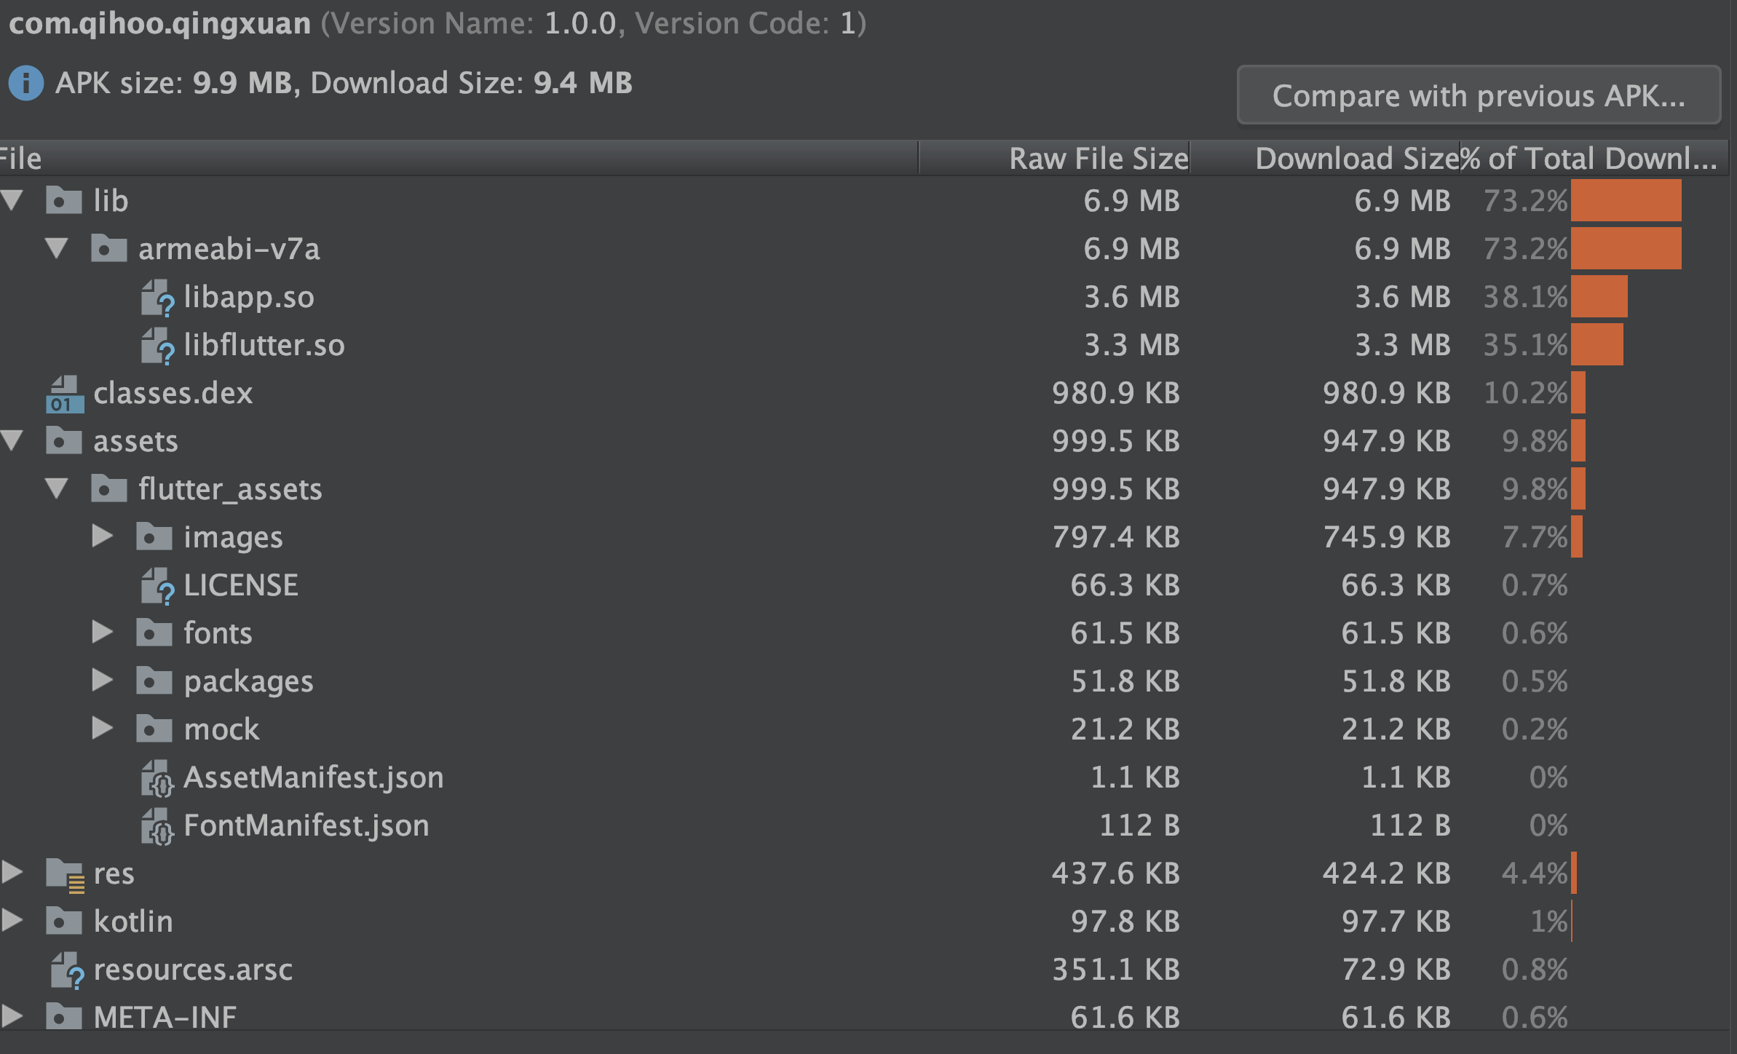
Task: Click the com.qihoo.qingxuan package name
Action: coord(159,23)
